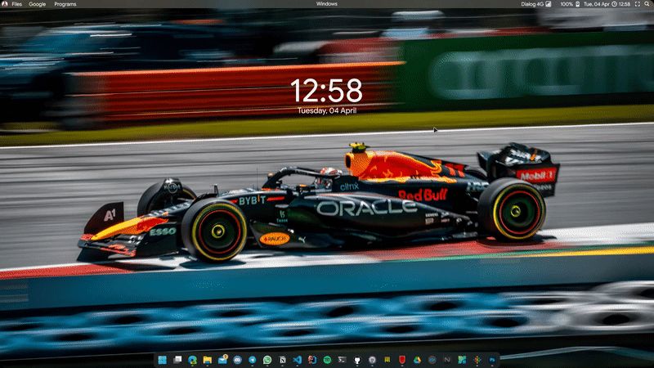Toggle fullscreen icon in the top bar

(638, 4)
